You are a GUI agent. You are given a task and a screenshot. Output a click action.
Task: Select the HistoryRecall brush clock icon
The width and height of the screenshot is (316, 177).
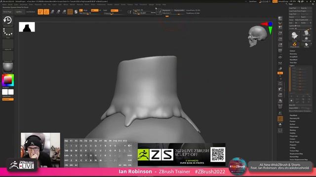click(8, 21)
